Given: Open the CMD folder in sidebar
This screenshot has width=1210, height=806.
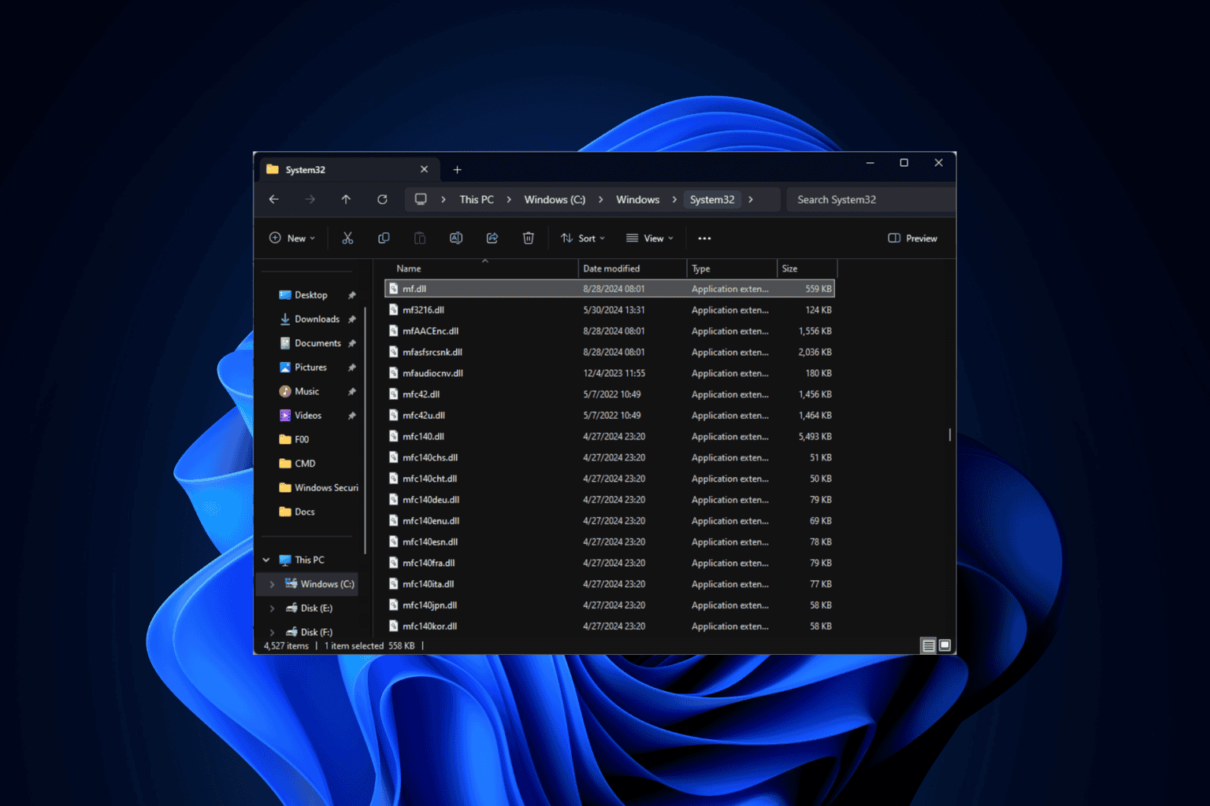Looking at the screenshot, I should point(305,464).
